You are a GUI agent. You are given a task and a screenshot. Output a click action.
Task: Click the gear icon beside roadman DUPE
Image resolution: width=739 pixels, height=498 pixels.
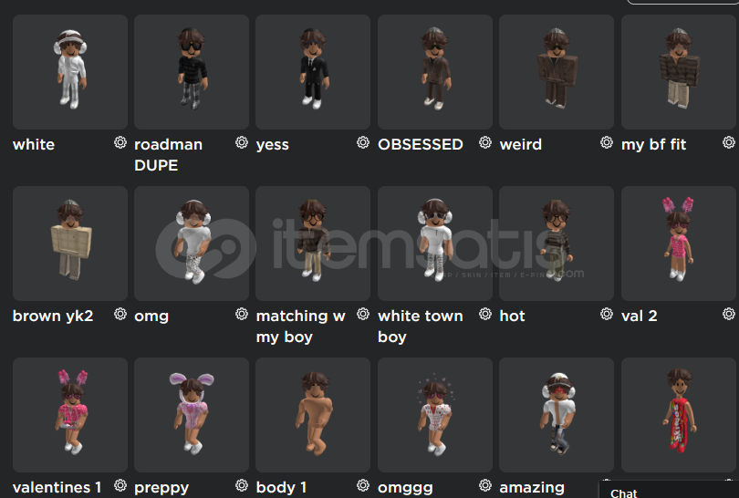pyautogui.click(x=242, y=142)
